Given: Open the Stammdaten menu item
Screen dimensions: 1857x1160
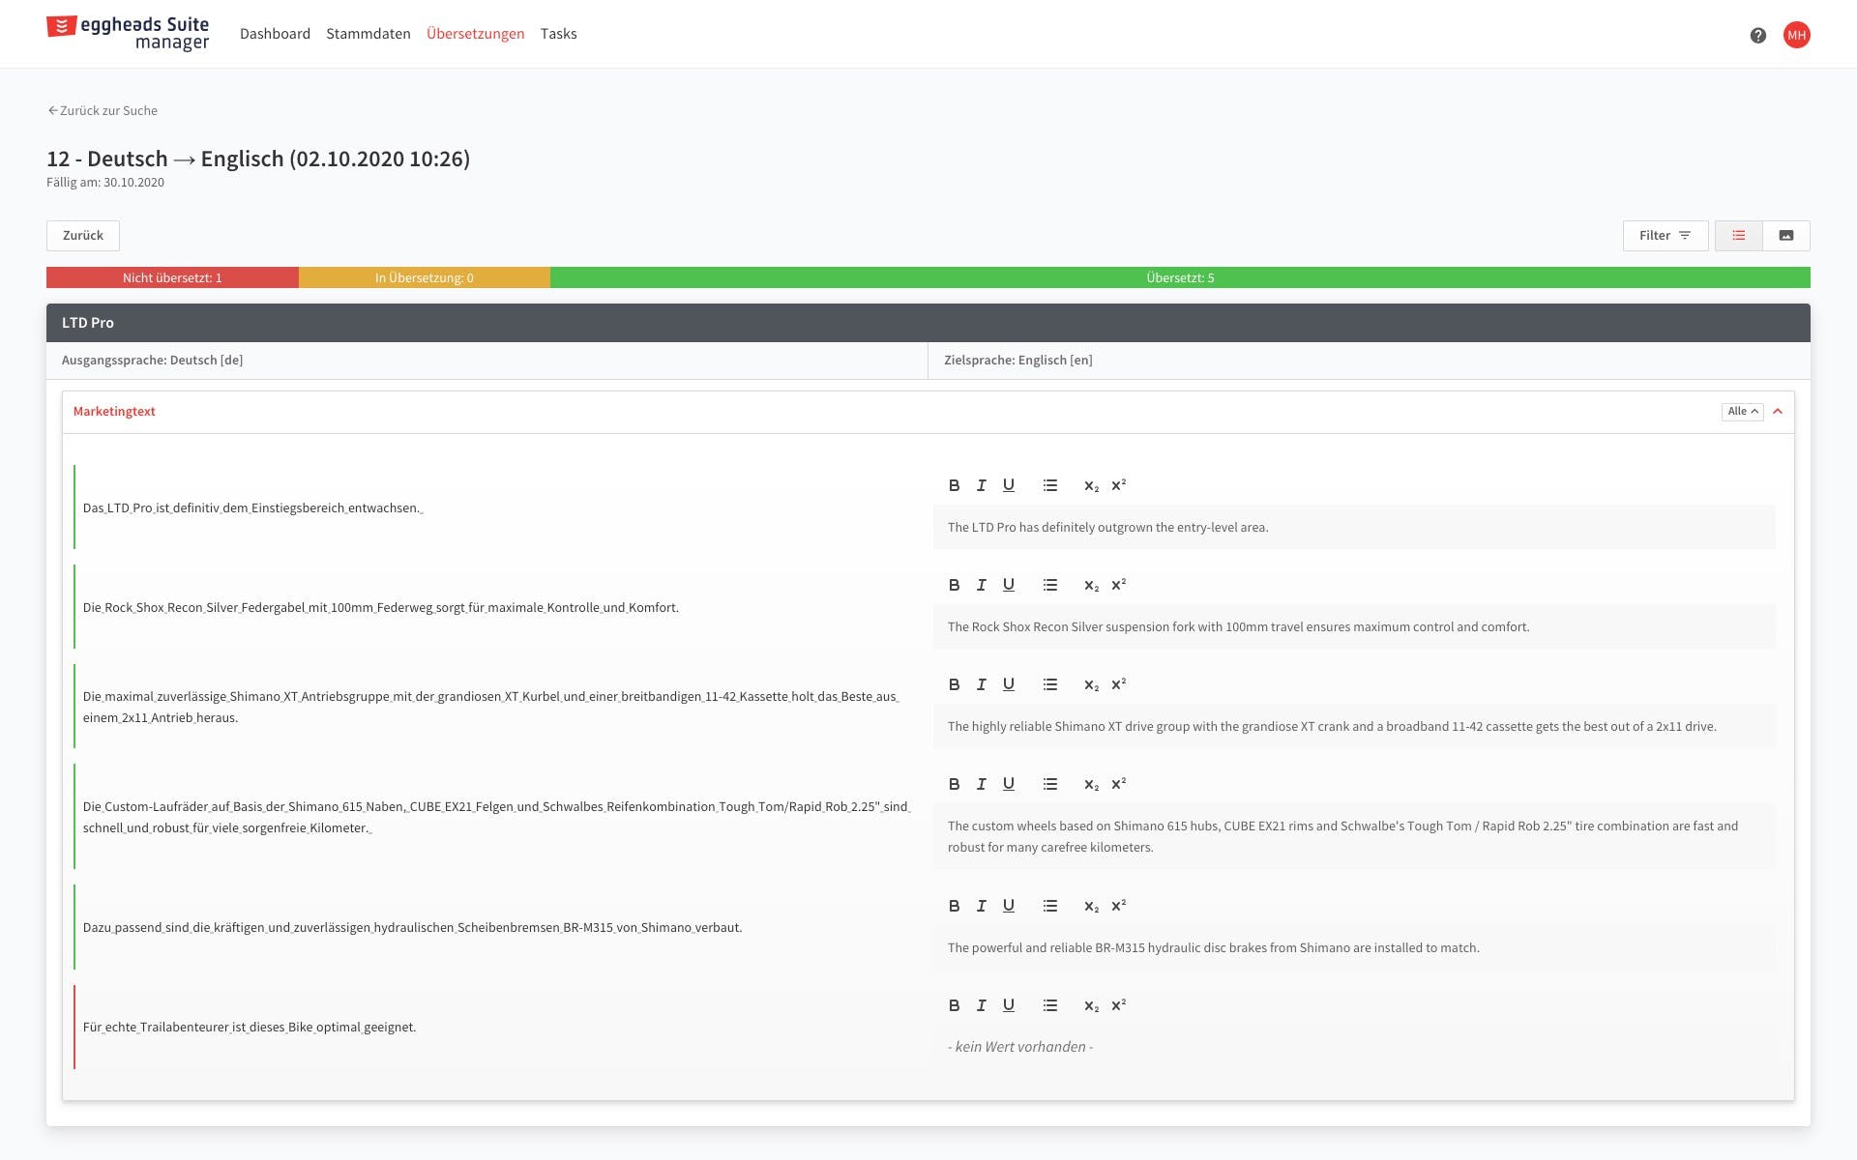Looking at the screenshot, I should pos(368,34).
